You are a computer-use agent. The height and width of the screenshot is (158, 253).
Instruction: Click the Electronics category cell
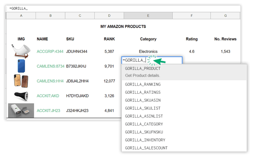pyautogui.click(x=148, y=51)
